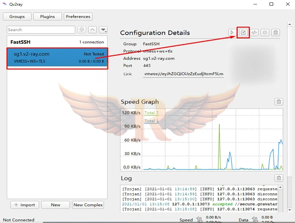Click the edit as JSON code icon

coord(254,33)
